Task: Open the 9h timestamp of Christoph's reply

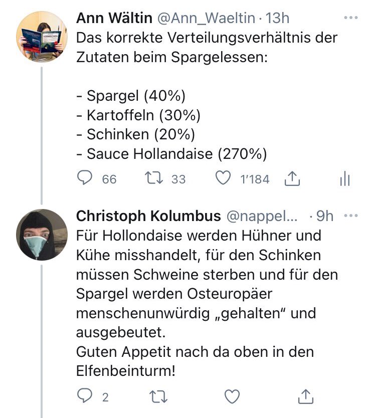Action: point(325,216)
